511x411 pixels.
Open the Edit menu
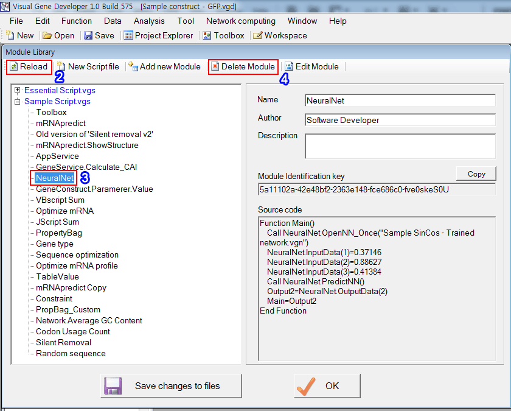tap(43, 21)
